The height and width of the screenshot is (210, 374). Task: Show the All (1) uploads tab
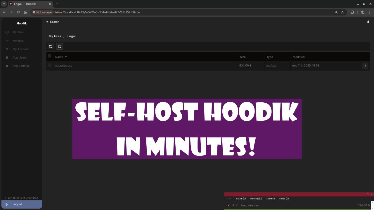(228, 199)
